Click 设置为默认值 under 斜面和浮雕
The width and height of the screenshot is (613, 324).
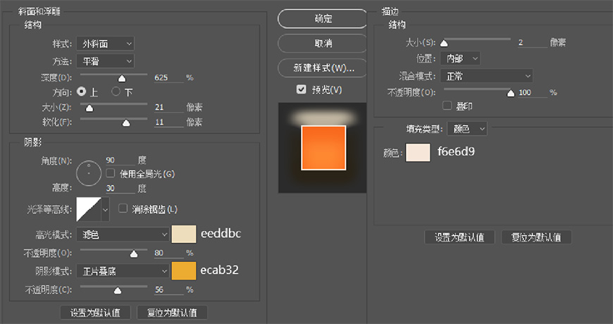95,313
